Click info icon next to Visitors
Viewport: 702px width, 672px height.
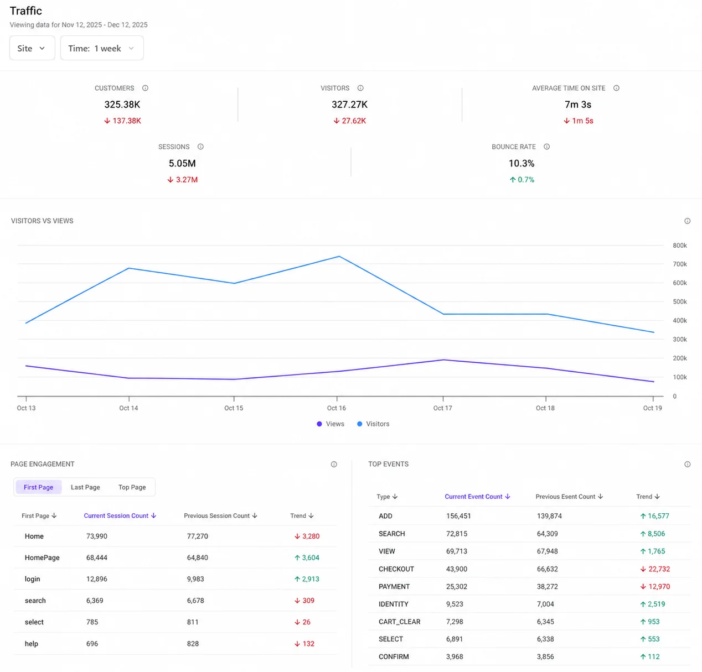(360, 88)
